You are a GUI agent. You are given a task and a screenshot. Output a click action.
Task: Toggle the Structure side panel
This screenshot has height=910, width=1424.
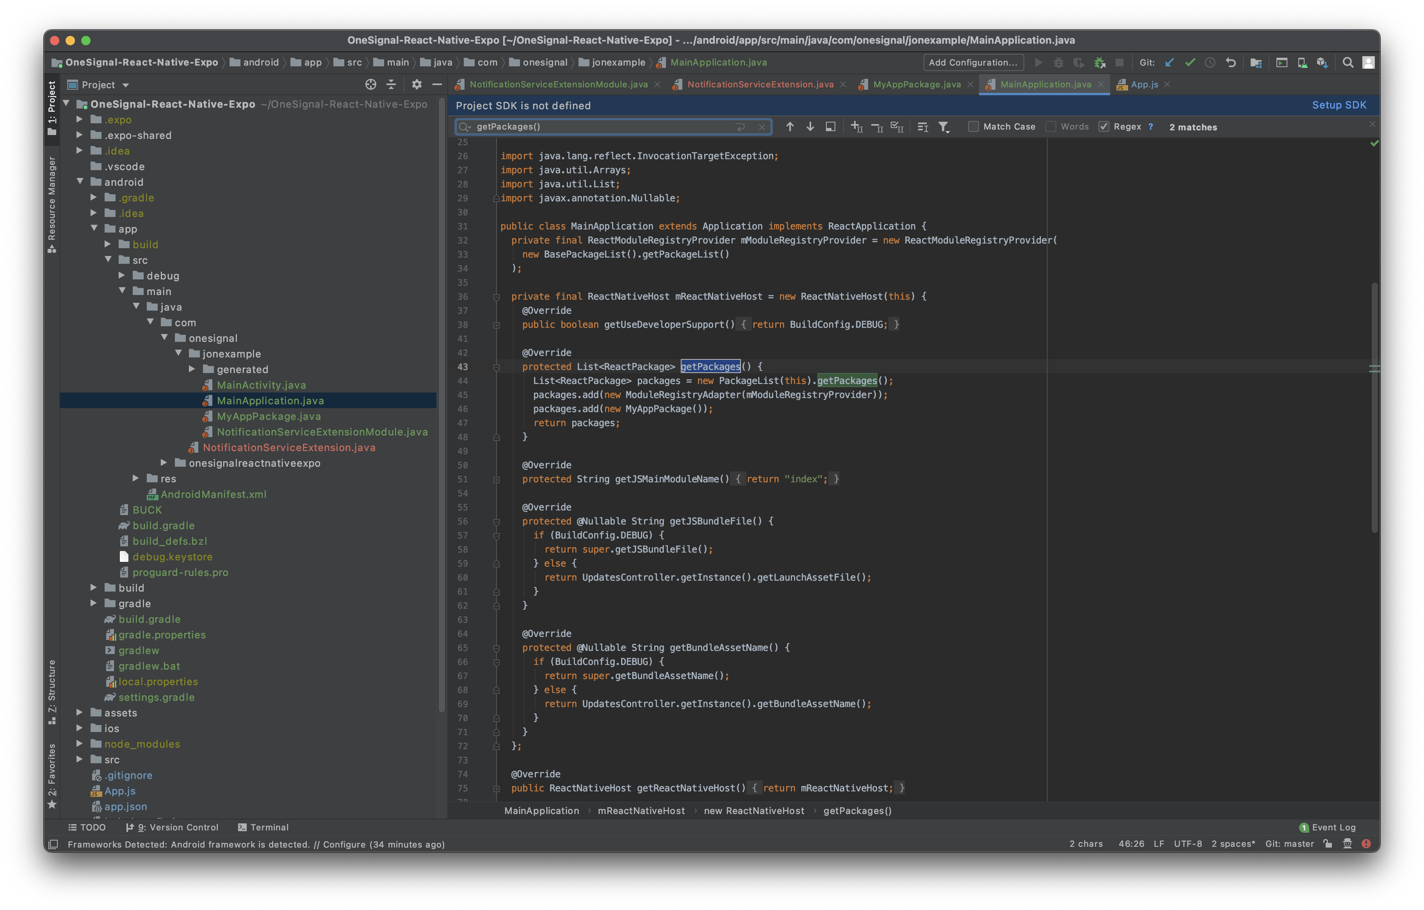point(52,692)
